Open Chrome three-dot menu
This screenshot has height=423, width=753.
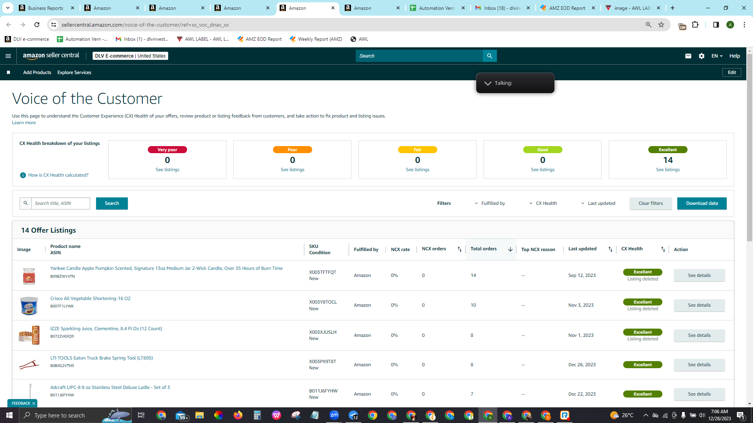(744, 25)
